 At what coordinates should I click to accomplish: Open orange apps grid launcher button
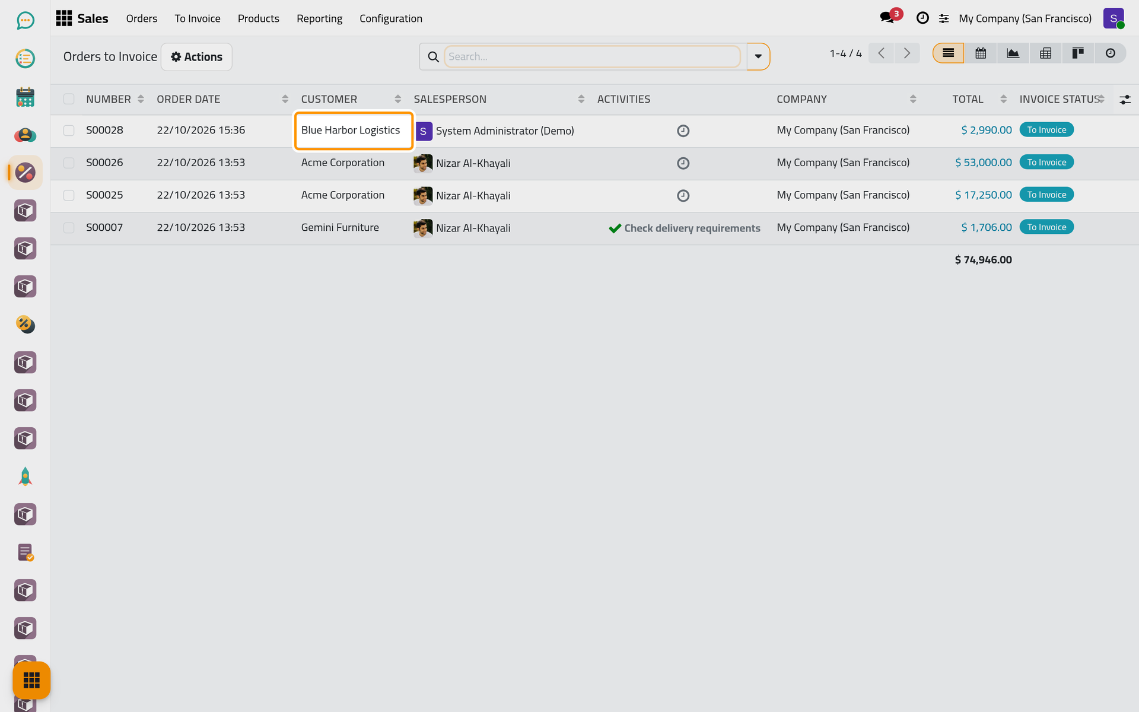coord(31,680)
